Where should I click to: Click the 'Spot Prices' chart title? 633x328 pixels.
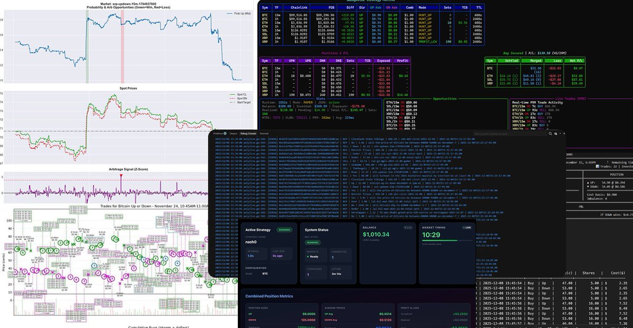coord(128,88)
